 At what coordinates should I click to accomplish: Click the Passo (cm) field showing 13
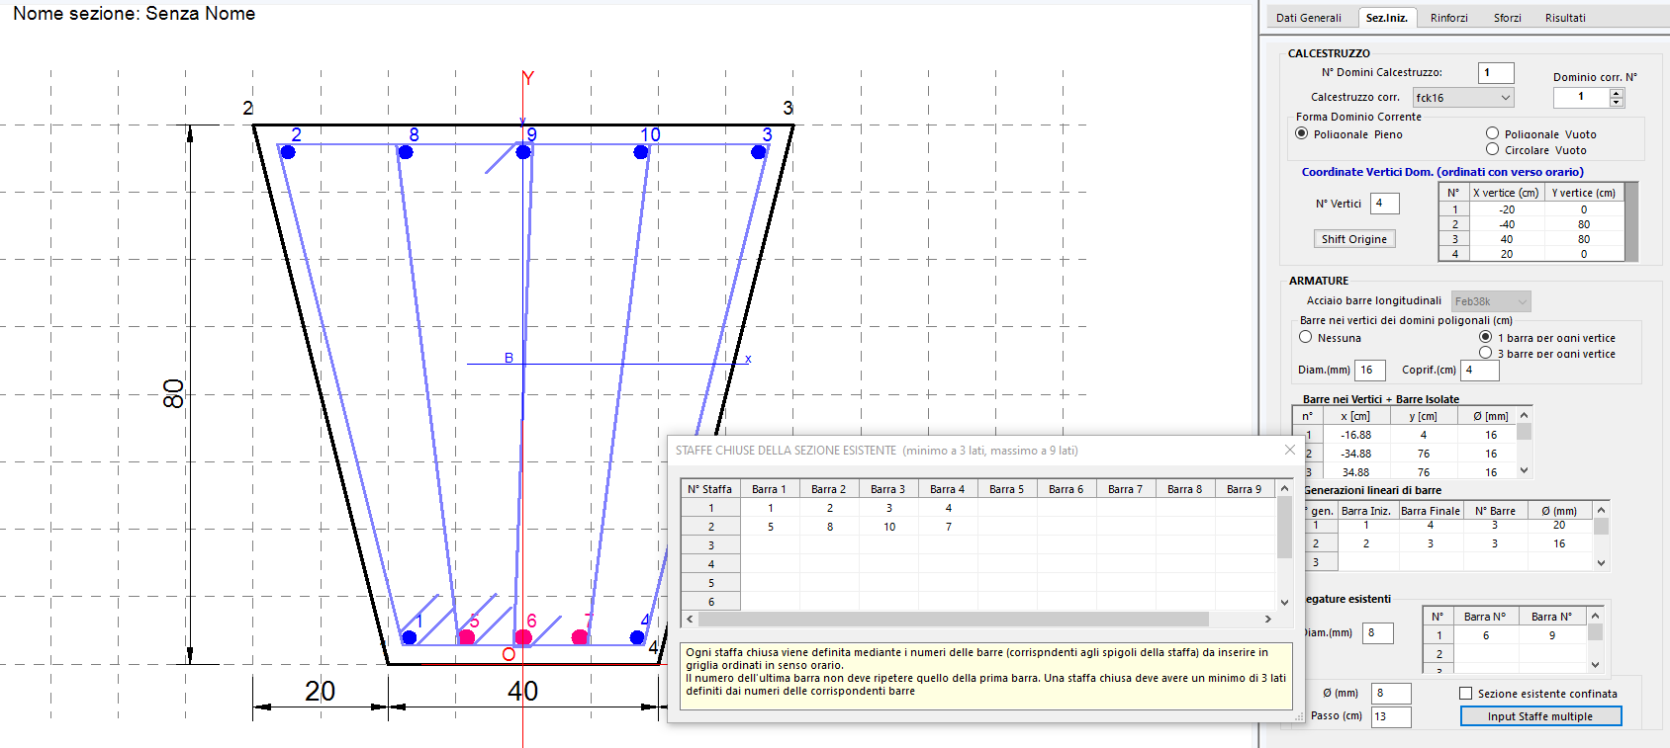click(x=1390, y=716)
